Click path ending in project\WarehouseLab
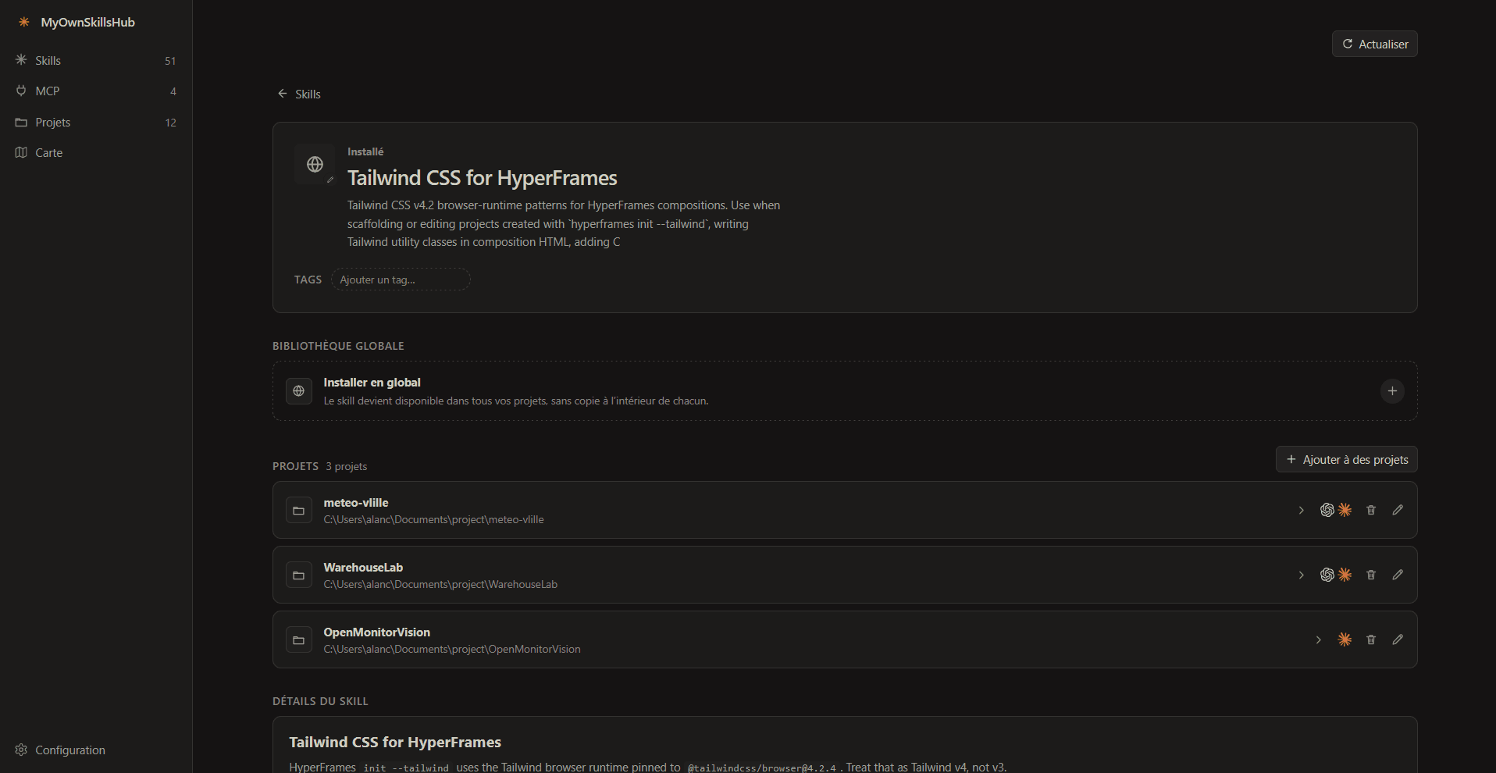Viewport: 1496px width, 773px height. [x=440, y=584]
